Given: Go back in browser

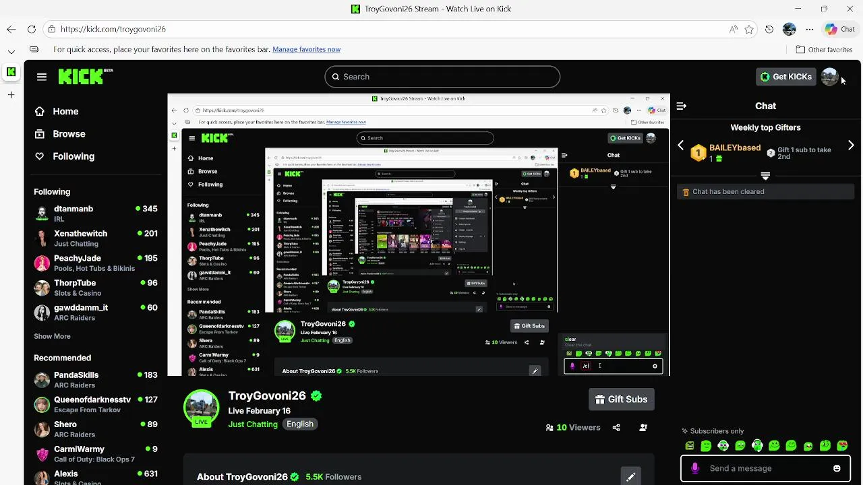Looking at the screenshot, I should [11, 29].
